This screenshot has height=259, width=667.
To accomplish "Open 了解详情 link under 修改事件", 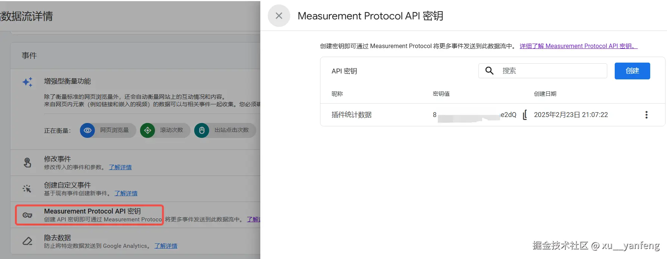I will pos(120,167).
